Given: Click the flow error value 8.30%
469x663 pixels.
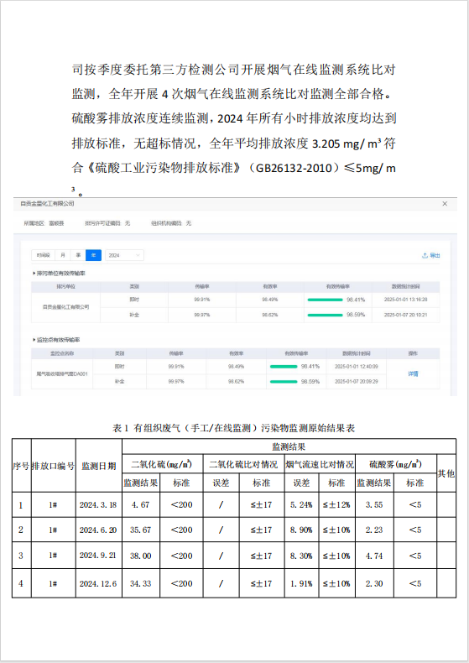Looking at the screenshot, I should (301, 556).
